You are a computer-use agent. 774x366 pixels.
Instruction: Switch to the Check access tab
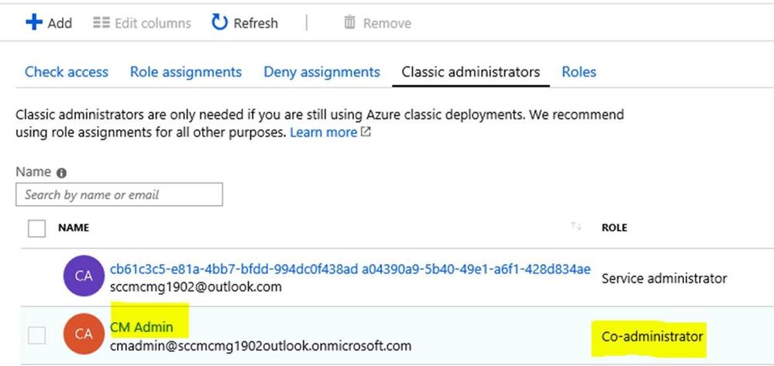pyautogui.click(x=67, y=72)
